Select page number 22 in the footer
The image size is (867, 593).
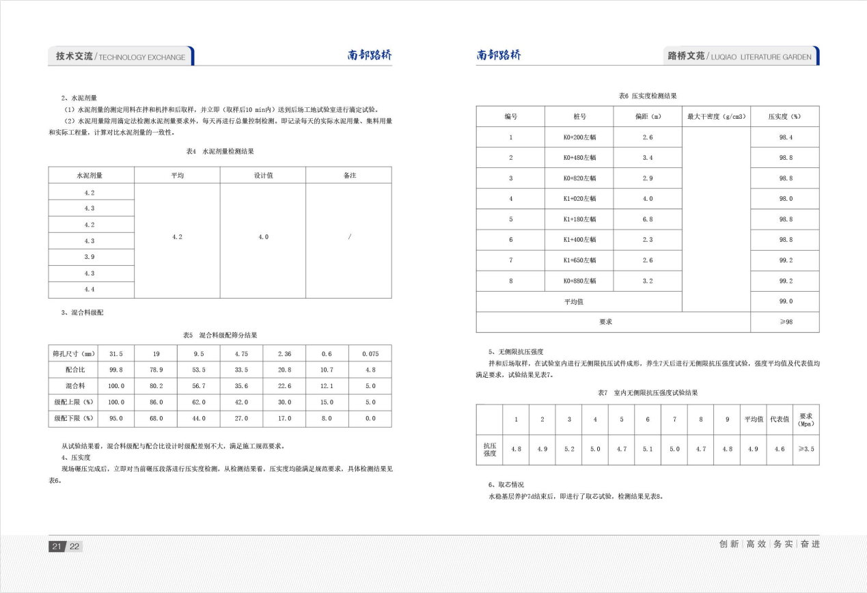74,547
